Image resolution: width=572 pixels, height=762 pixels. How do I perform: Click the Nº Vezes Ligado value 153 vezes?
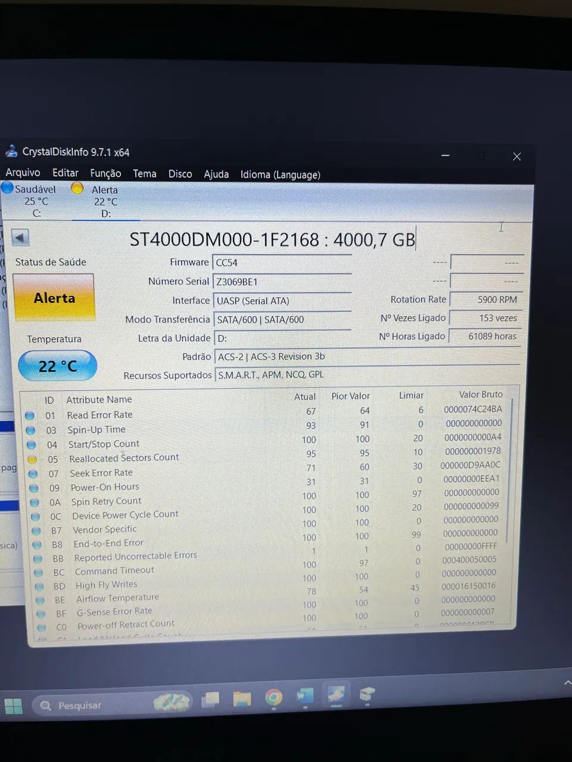[485, 318]
